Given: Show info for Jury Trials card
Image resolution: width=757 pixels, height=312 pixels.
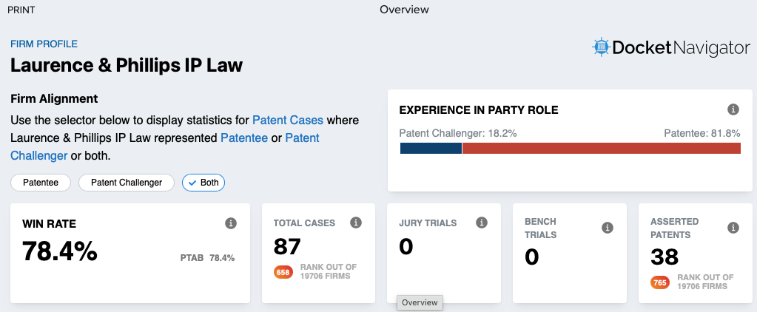Looking at the screenshot, I should [x=481, y=223].
